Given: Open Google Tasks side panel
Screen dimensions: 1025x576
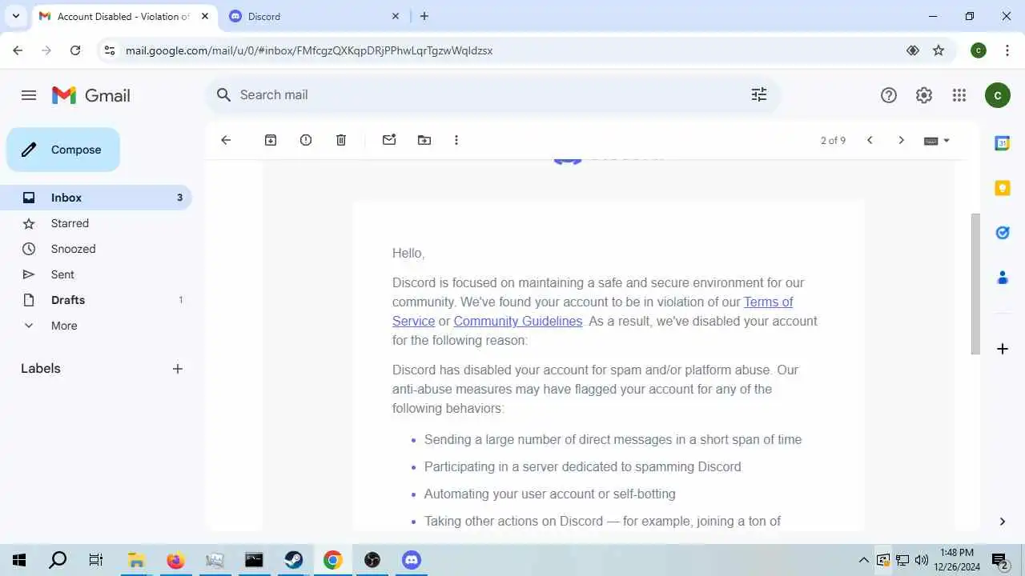Looking at the screenshot, I should pos(1003,233).
